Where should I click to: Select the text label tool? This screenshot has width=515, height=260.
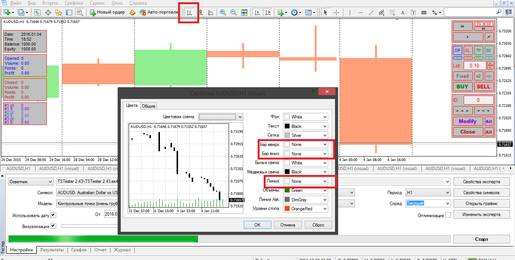(x=413, y=12)
